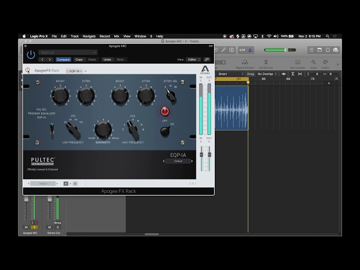Click the Paste button in plugin header

click(92, 60)
